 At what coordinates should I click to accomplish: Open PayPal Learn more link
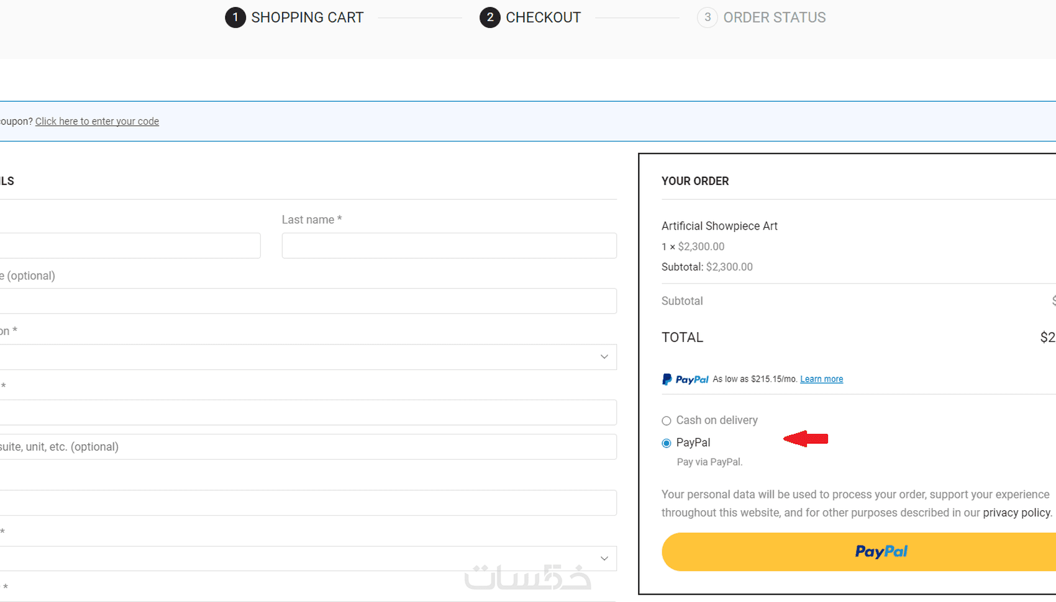tap(821, 379)
